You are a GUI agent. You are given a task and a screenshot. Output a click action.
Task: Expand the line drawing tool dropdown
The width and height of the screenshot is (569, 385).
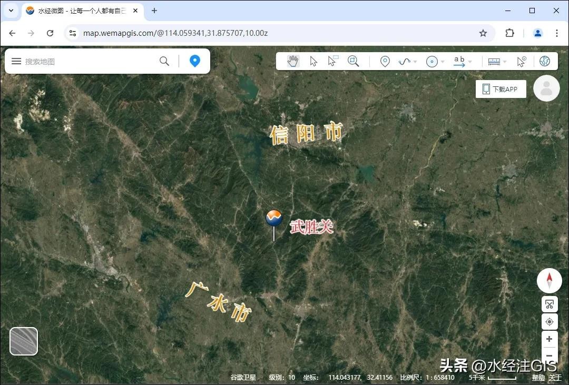pyautogui.click(x=415, y=62)
